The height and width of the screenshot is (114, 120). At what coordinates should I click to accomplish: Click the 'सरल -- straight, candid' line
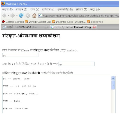(20, 94)
